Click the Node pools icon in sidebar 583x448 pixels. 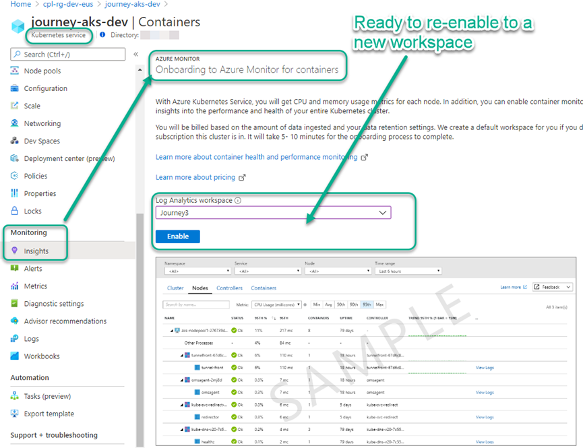click(15, 71)
